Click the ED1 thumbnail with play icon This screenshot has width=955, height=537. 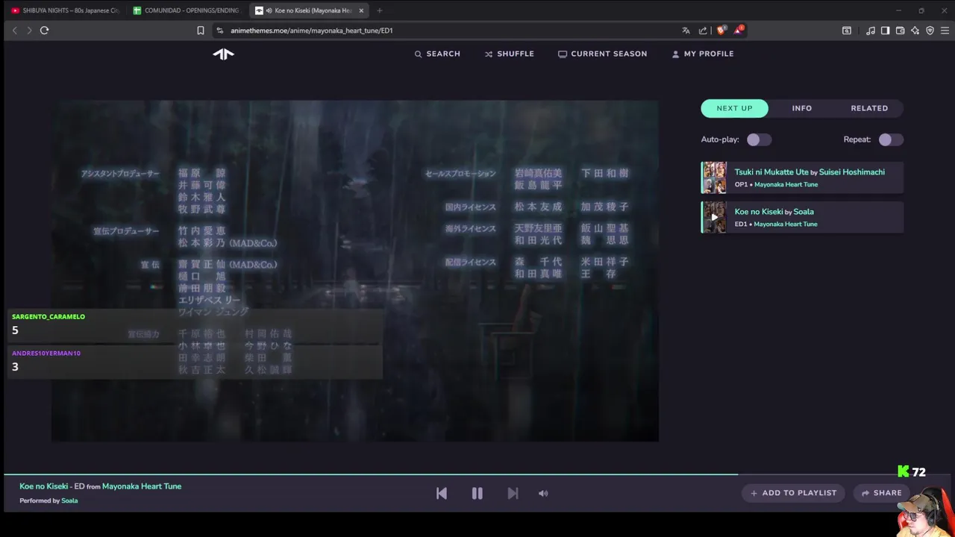click(x=714, y=217)
